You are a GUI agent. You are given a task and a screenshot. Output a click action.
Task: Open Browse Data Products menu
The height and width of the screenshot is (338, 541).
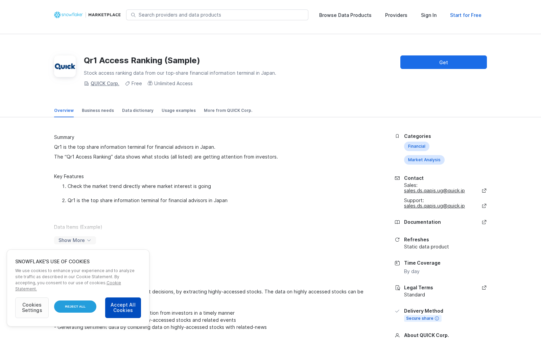tap(345, 15)
